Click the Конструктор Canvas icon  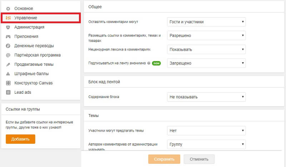coord(8,83)
